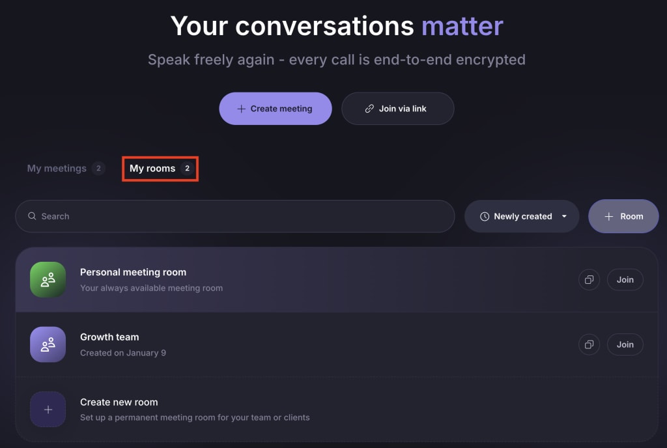Image resolution: width=667 pixels, height=448 pixels.
Task: Join the Growth team room
Action: point(625,344)
